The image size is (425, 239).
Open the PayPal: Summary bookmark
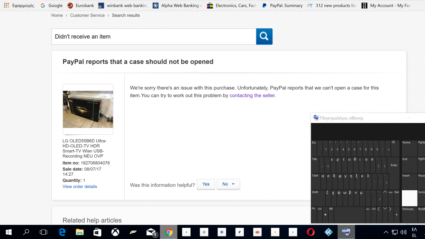click(282, 5)
